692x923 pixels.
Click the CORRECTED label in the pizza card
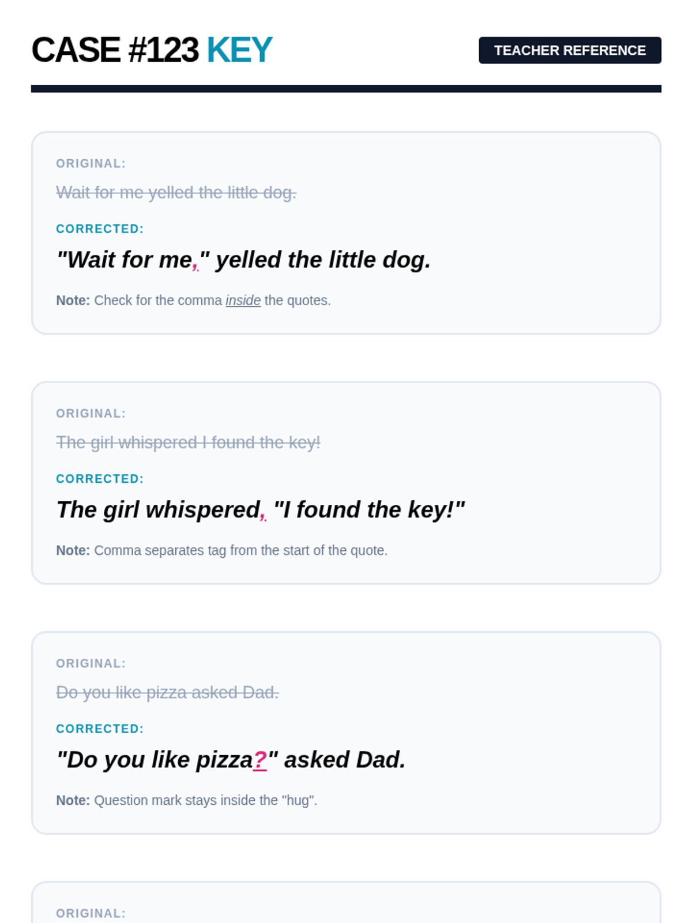click(100, 729)
